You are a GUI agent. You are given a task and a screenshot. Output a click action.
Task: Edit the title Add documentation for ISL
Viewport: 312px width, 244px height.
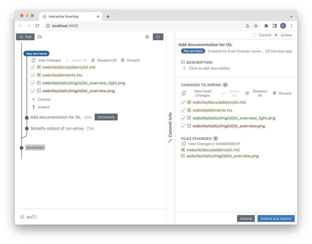(205, 45)
